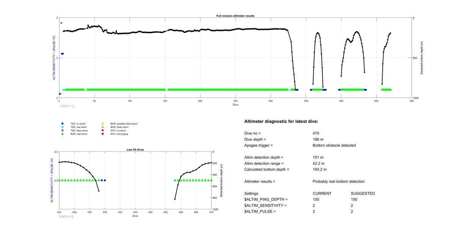Click the '2.3' tick on the last 50 dives sensitivity axis
455x235 pixels.
pos(56,152)
